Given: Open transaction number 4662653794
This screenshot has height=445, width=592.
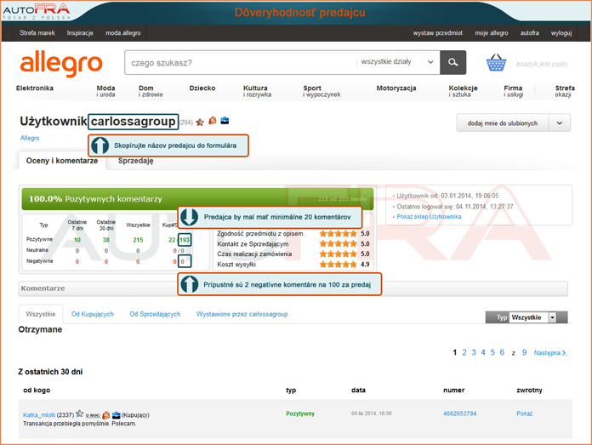Looking at the screenshot, I should [x=460, y=414].
